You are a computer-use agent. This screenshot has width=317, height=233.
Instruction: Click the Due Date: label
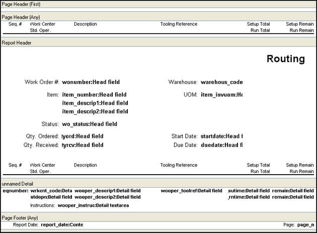pyautogui.click(x=185, y=145)
